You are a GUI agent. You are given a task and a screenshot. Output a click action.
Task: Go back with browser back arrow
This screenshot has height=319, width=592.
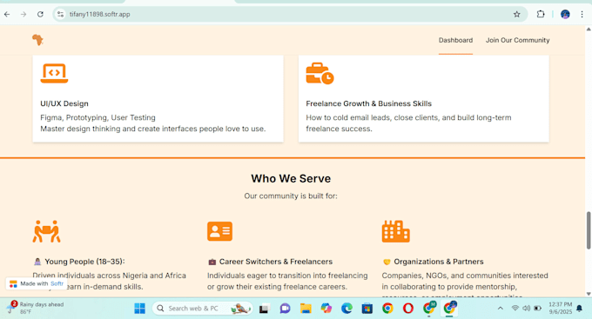pos(7,14)
